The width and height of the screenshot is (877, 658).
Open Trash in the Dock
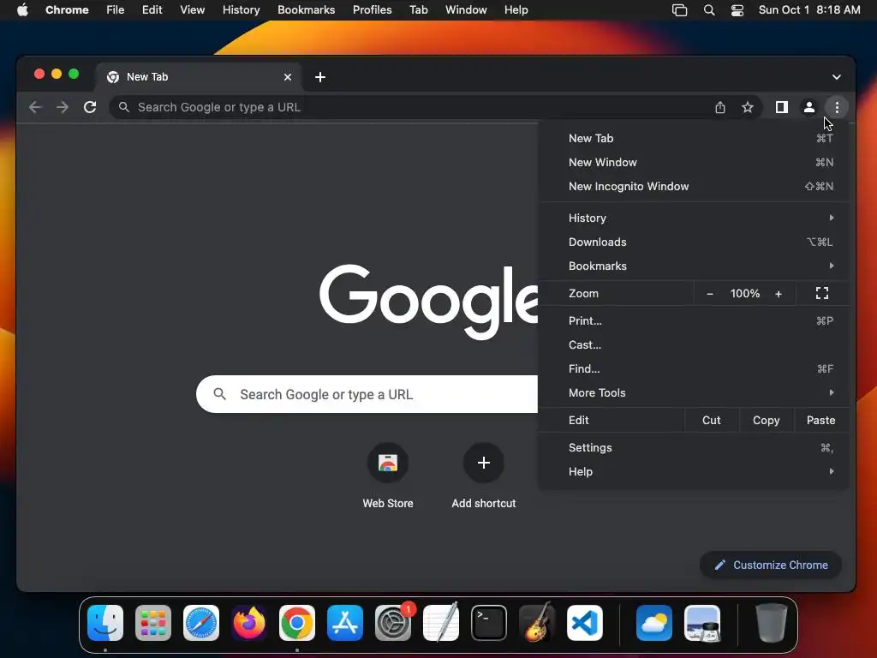(x=772, y=623)
